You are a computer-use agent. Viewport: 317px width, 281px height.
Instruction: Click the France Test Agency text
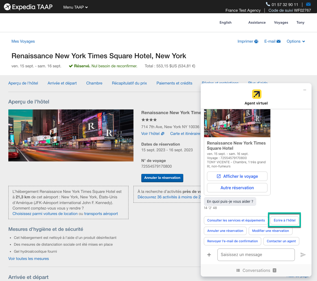(243, 10)
